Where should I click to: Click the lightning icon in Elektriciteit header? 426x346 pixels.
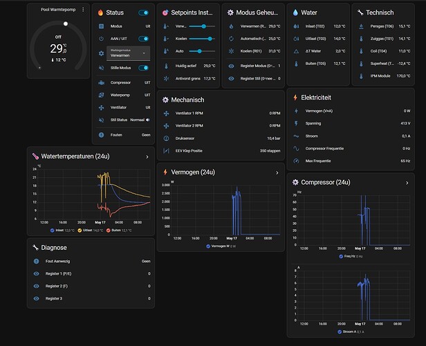click(x=295, y=98)
